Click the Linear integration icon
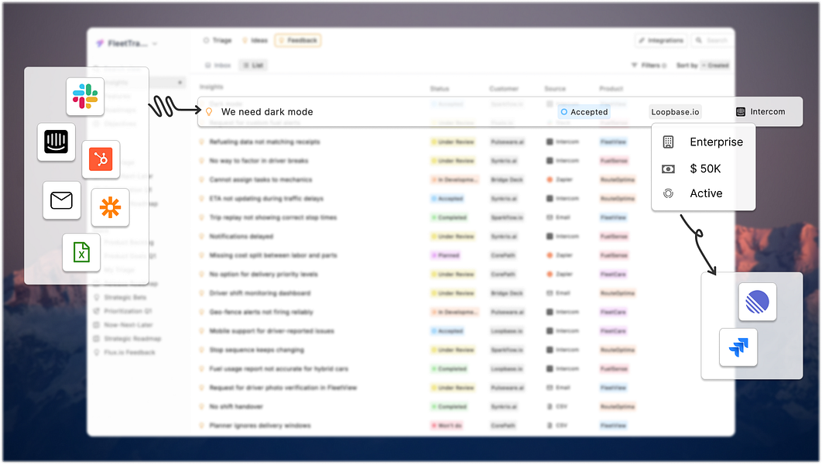 (x=757, y=302)
